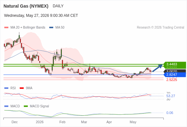Click the red 9MA legend swatch
This screenshot has height=127, width=187.
coord(22,88)
